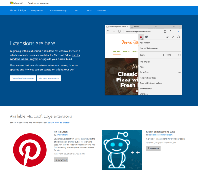Viewport: 198px width, 172px height.
Task: Choose Send feedback menu entry
Action: coord(146,89)
